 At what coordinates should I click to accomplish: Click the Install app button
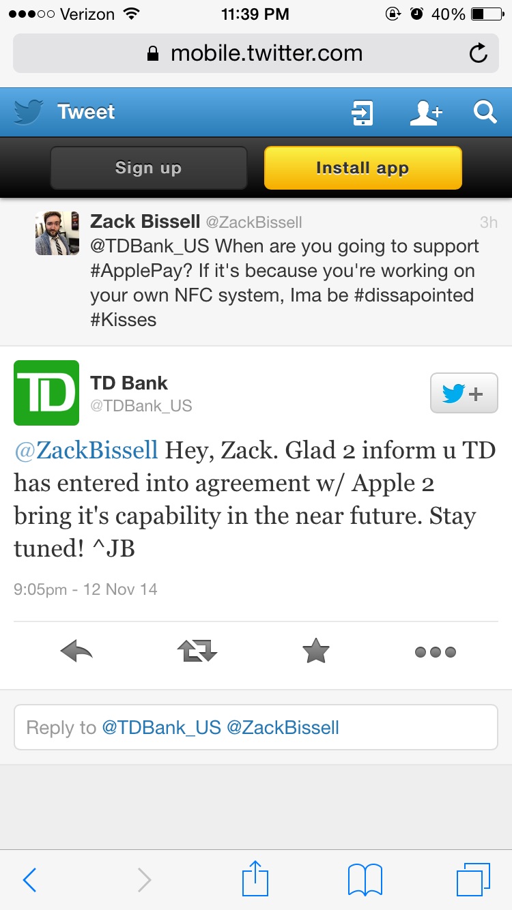[362, 168]
